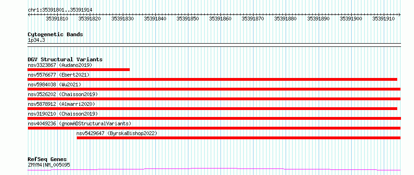
Task: Click the red bar under nsv5984038
Action: [214, 89]
